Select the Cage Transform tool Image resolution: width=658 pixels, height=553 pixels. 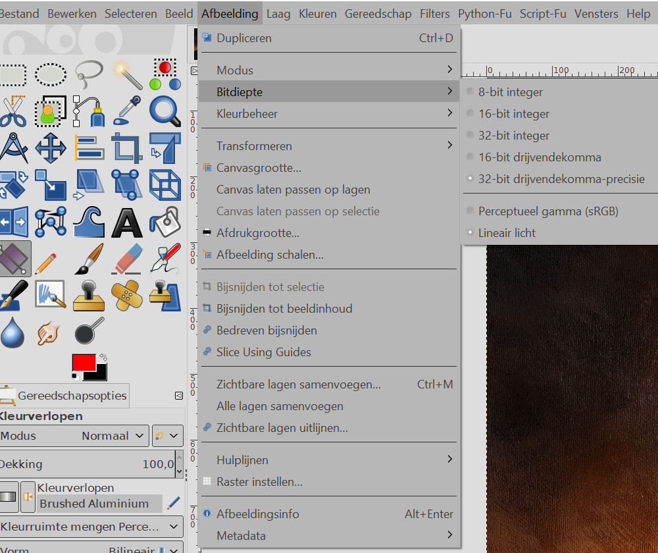pos(51,222)
